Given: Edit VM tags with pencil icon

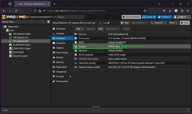Looking at the screenshot, I should point(109,23).
